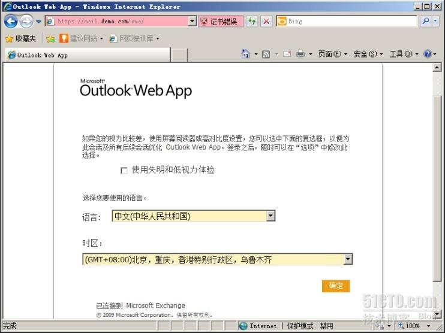
Task: Click the Outlook Web App logo
Action: [x=136, y=89]
